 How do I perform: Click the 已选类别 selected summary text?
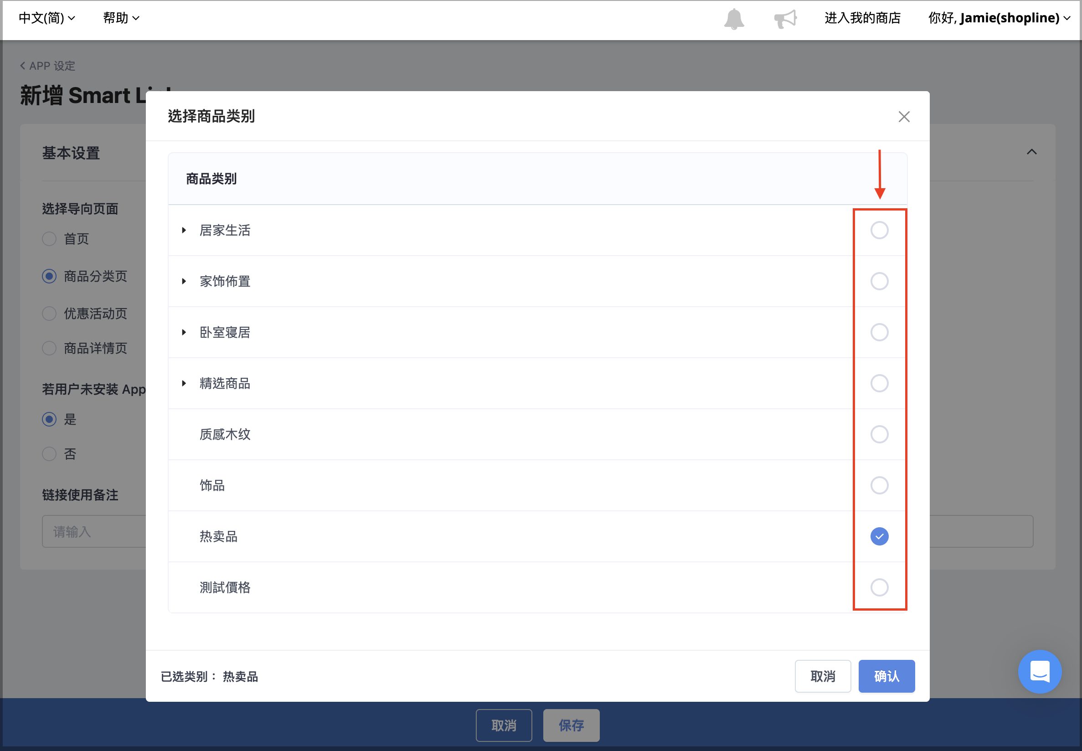(x=209, y=676)
